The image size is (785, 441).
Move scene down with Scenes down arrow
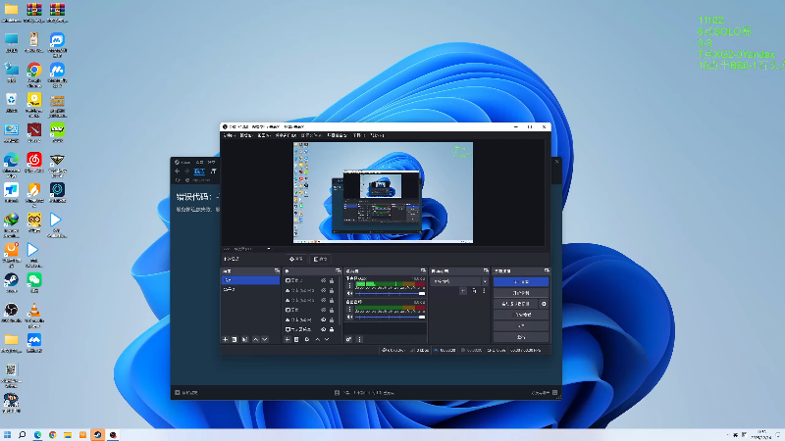coord(265,339)
